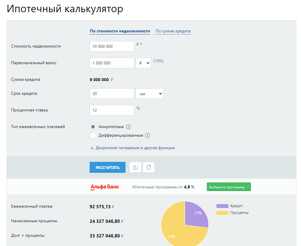This screenshot has width=301, height=246.
Task: Expand Досрочное погашение и другие функции
Action: pos(135,148)
